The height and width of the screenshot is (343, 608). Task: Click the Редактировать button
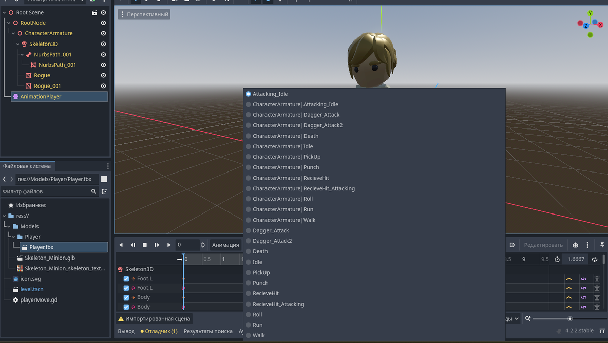pyautogui.click(x=543, y=245)
